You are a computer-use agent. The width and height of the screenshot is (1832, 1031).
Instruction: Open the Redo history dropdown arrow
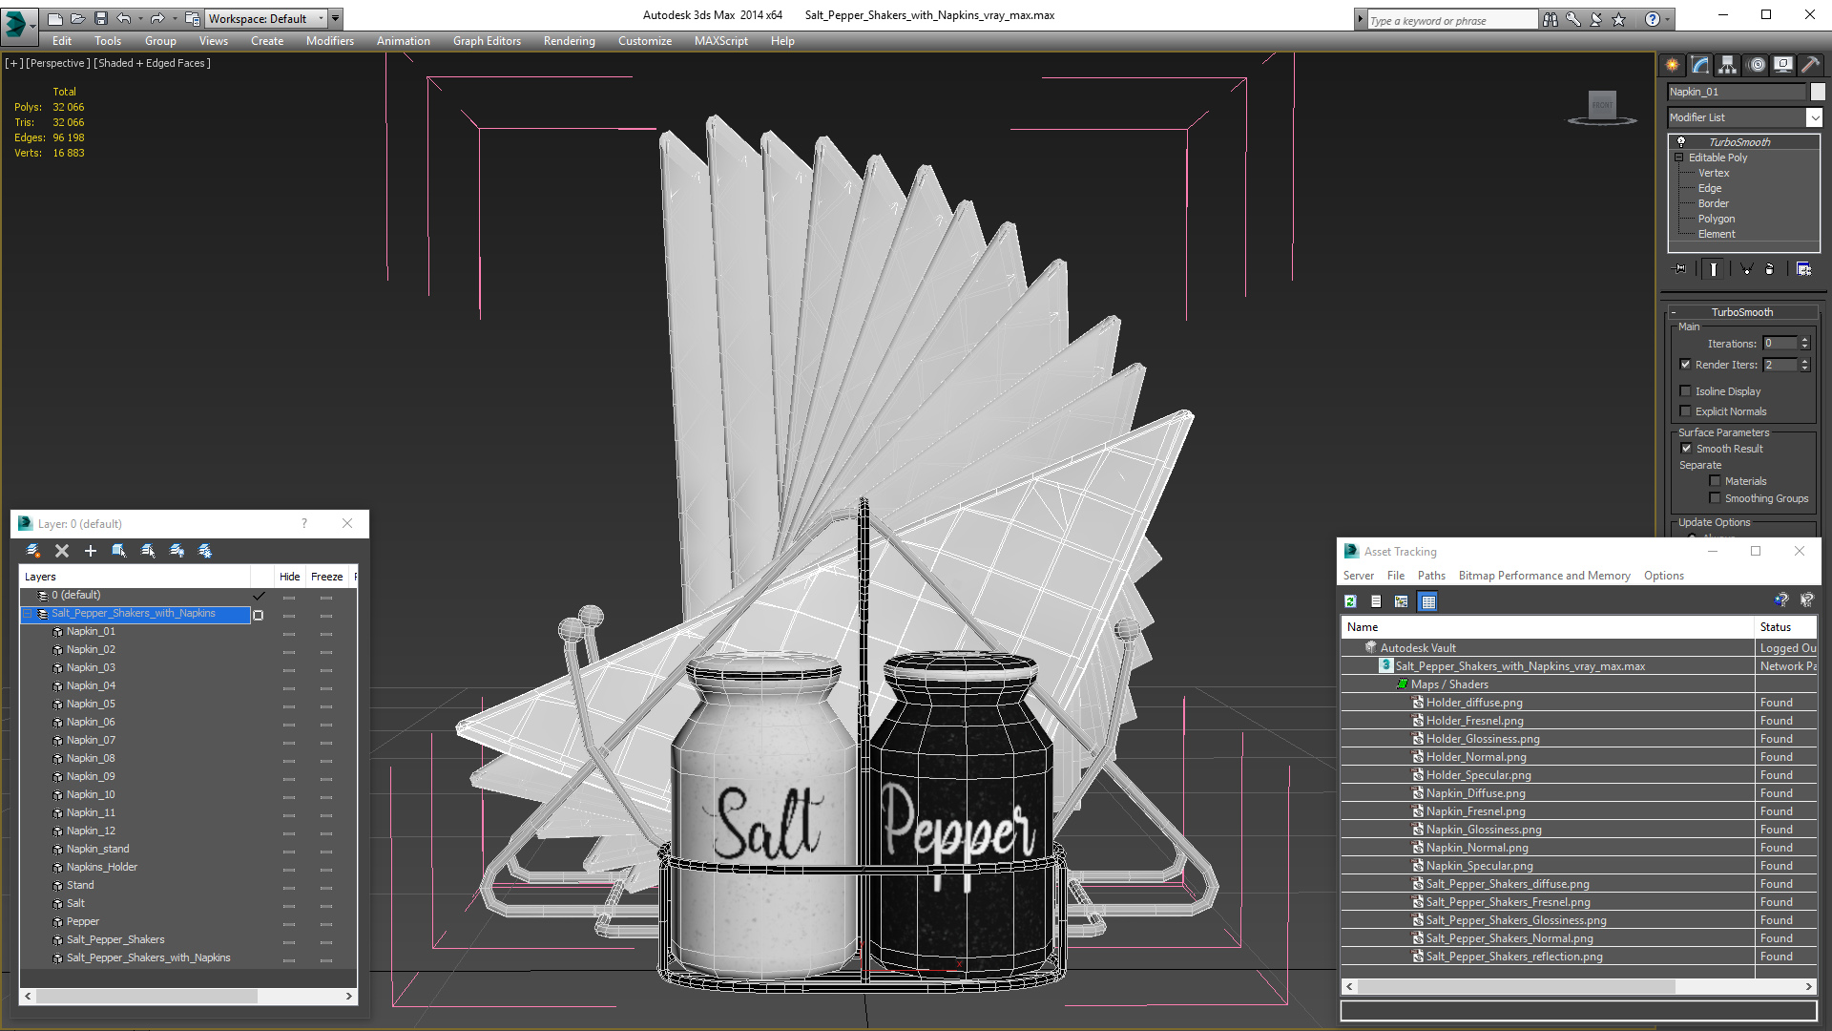[x=174, y=18]
